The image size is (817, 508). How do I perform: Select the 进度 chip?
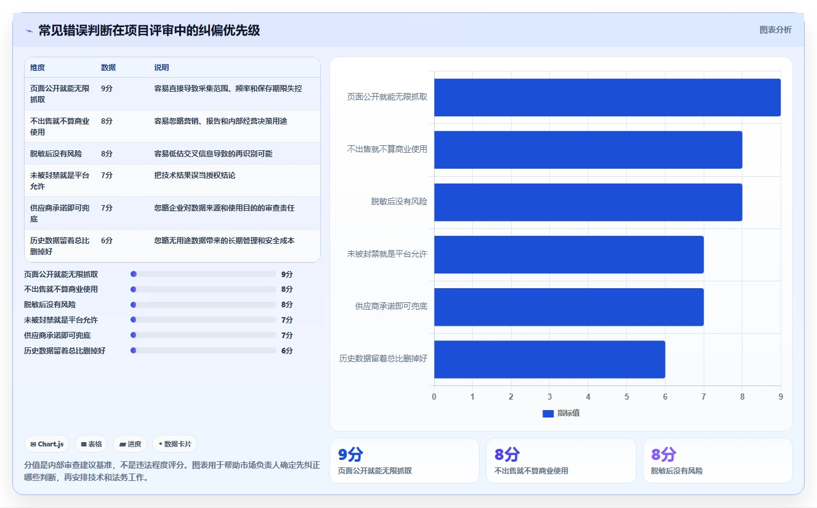pos(130,444)
